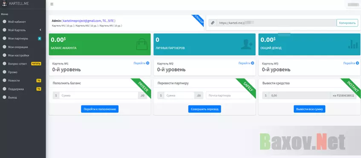The width and height of the screenshot is (361, 158).
Task: Click the INSTANT ribbon label
Action: (353, 87)
